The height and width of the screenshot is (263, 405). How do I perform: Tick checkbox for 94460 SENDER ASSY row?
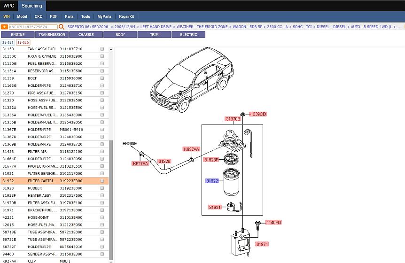(102, 254)
